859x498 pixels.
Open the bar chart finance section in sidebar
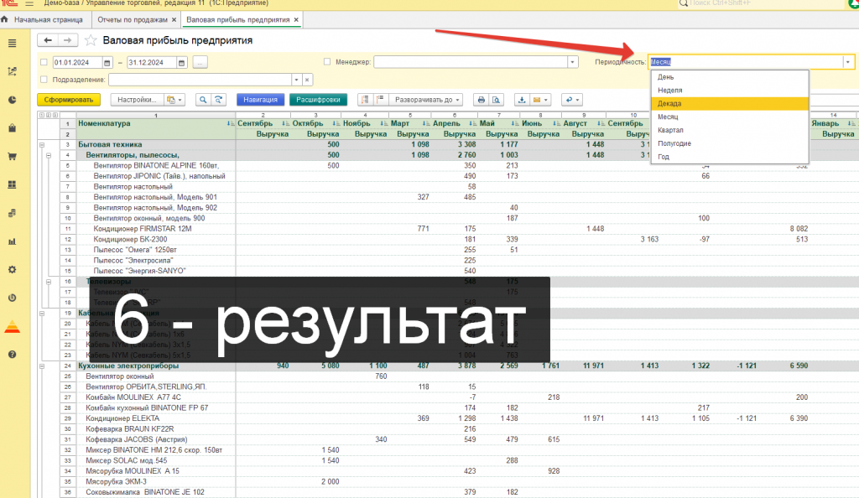coord(12,241)
